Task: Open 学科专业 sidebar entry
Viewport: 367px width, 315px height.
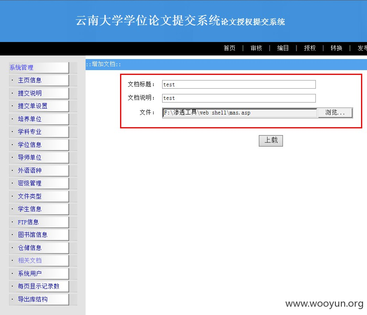Action: click(x=30, y=132)
